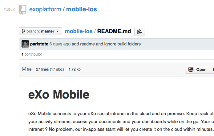Open commit 'add readme and ignore build folders'

coord(106,44)
